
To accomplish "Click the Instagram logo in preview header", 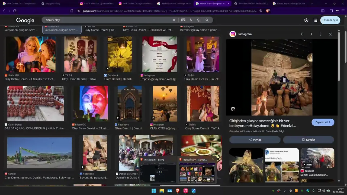I will click(233, 34).
